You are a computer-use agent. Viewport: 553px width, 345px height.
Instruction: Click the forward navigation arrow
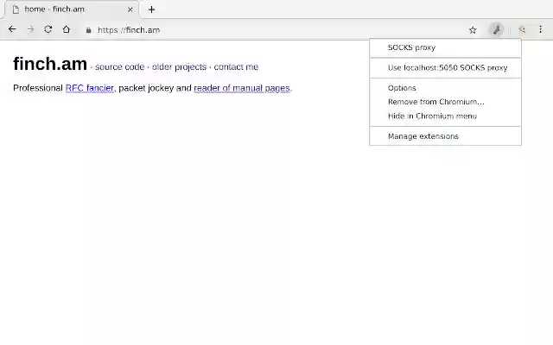[x=30, y=29]
